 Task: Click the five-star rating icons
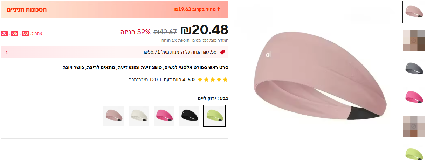coord(213,80)
